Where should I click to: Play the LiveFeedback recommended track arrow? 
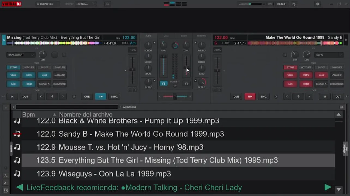(328, 187)
